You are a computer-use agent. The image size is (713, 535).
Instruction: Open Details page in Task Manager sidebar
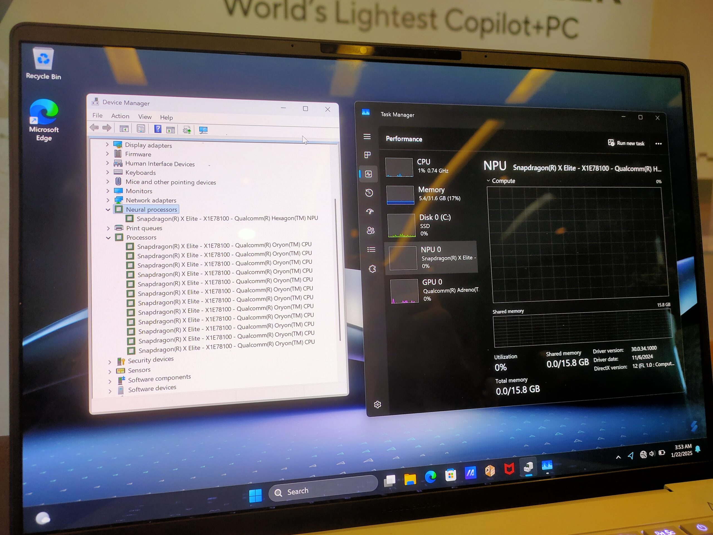pyautogui.click(x=371, y=249)
